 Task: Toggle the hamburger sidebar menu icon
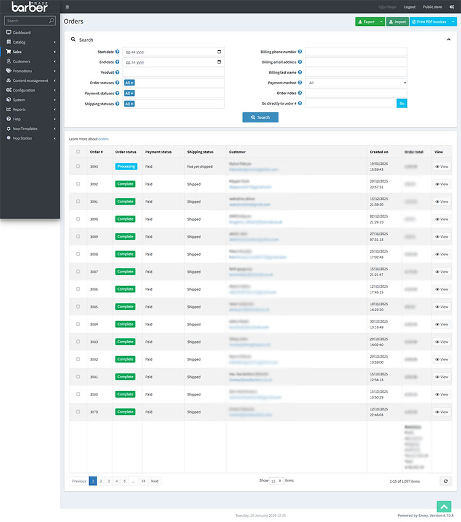click(x=67, y=7)
